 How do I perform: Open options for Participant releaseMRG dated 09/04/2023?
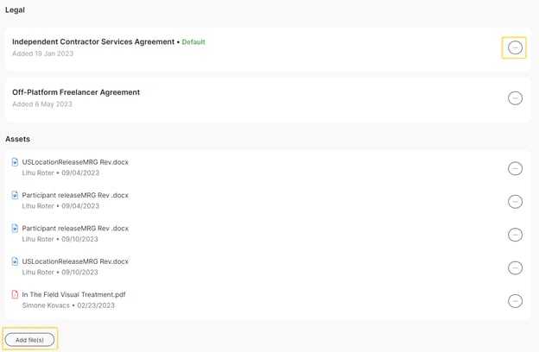point(515,202)
